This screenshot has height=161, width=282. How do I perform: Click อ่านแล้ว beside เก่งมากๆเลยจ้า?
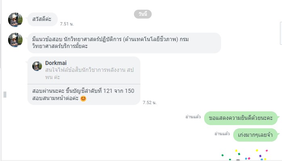(222, 134)
